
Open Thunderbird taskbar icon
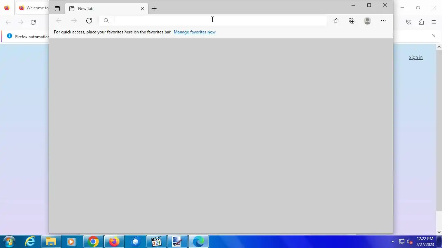coord(135,242)
